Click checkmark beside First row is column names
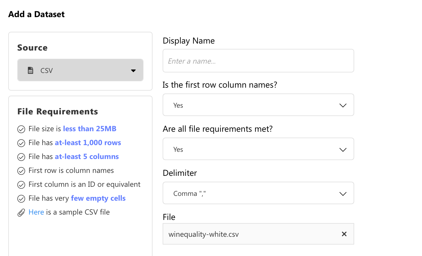 tap(21, 171)
